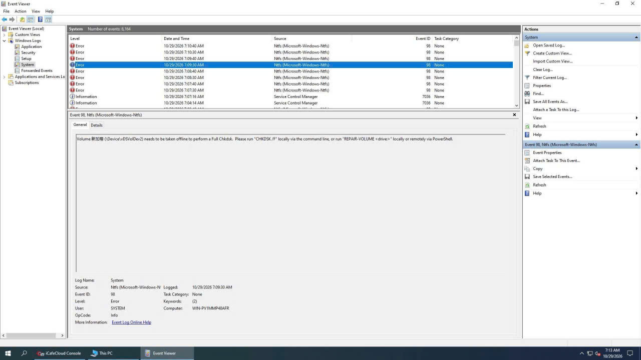Collapse the System section header in Actions
641x360 pixels.
click(x=636, y=37)
